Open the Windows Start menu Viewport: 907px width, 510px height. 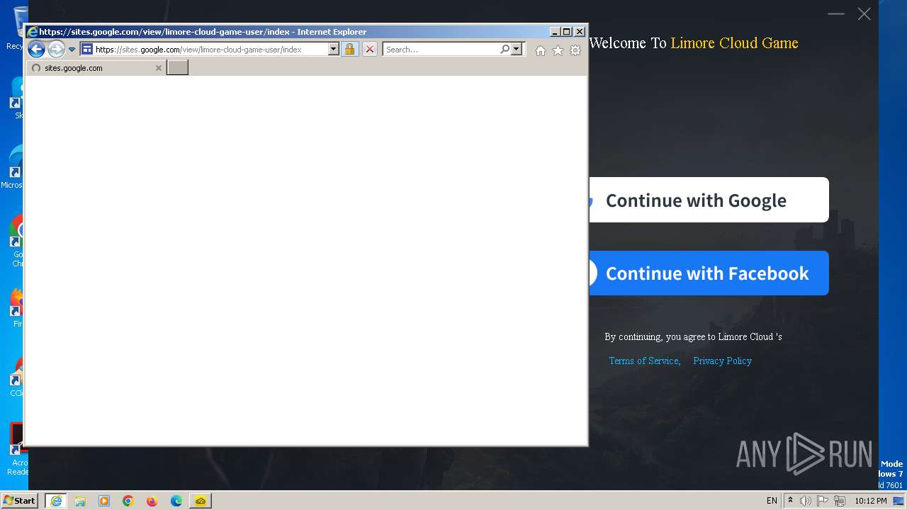click(19, 501)
